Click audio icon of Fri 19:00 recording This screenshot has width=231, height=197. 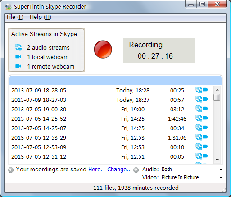coord(199,109)
